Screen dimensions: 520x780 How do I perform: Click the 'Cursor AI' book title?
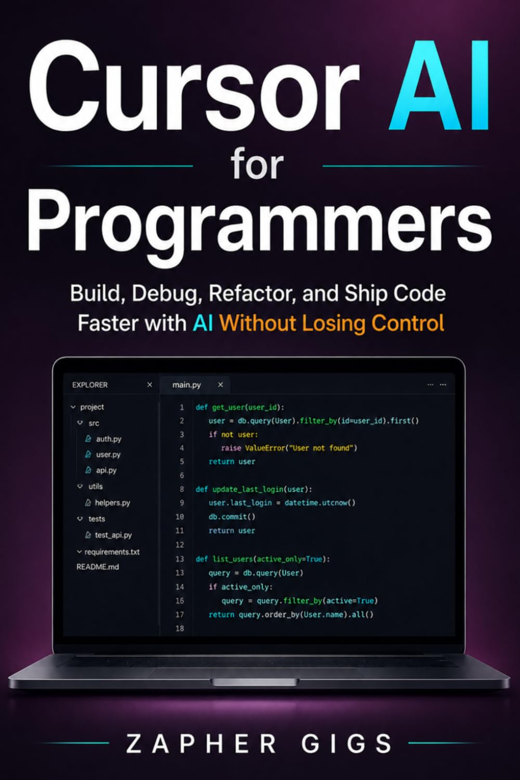tap(259, 86)
